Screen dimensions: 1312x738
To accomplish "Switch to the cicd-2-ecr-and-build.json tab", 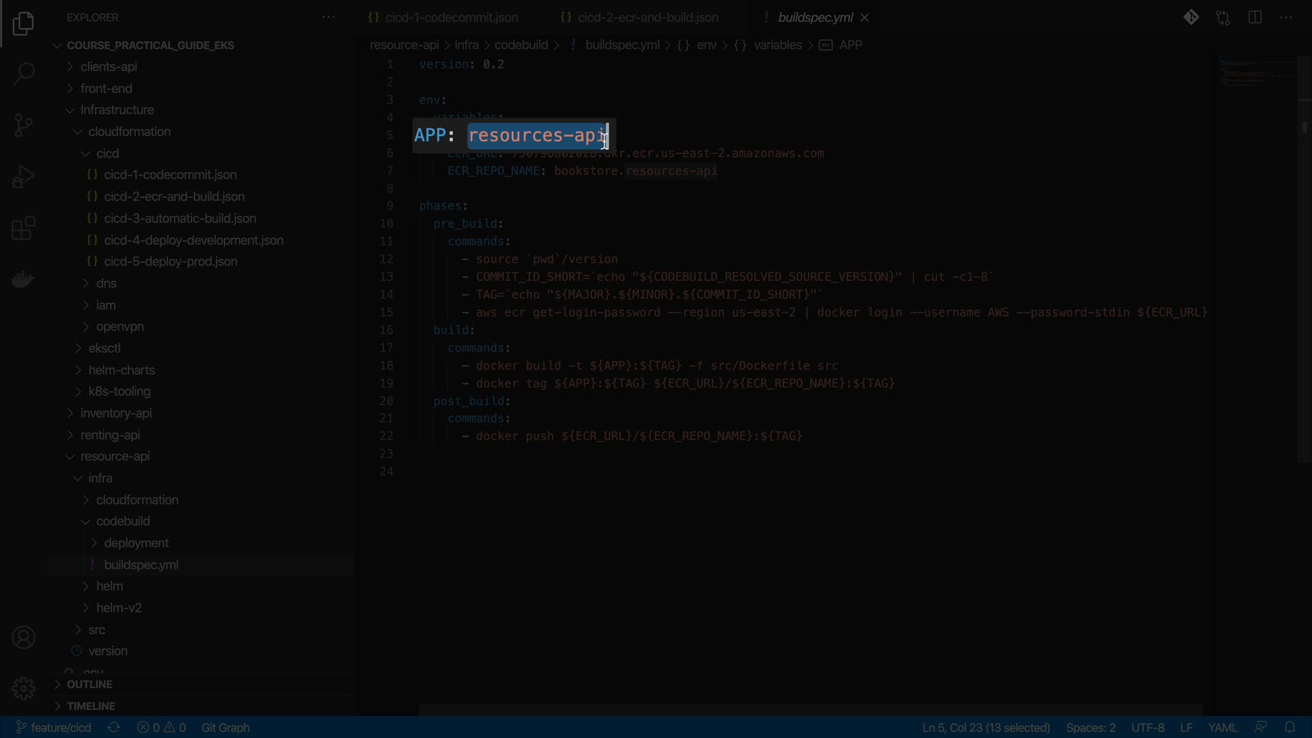I will pos(647,18).
